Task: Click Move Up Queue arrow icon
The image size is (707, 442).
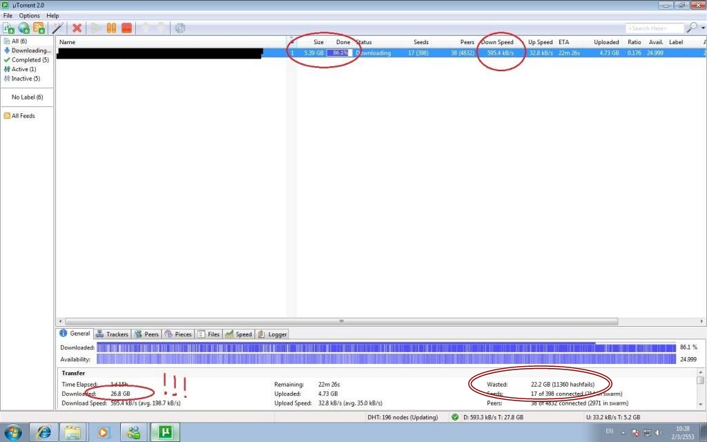Action: [145, 28]
